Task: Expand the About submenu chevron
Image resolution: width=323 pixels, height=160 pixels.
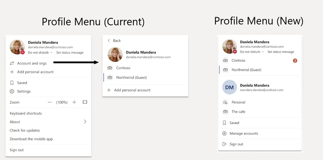Action: click(x=85, y=122)
